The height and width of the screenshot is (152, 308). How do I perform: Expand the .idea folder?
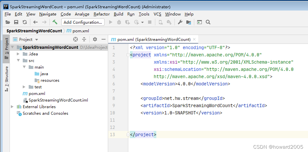[x=18, y=54]
